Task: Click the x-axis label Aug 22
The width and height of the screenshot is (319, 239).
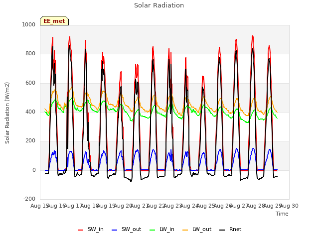Action: coord(156,206)
